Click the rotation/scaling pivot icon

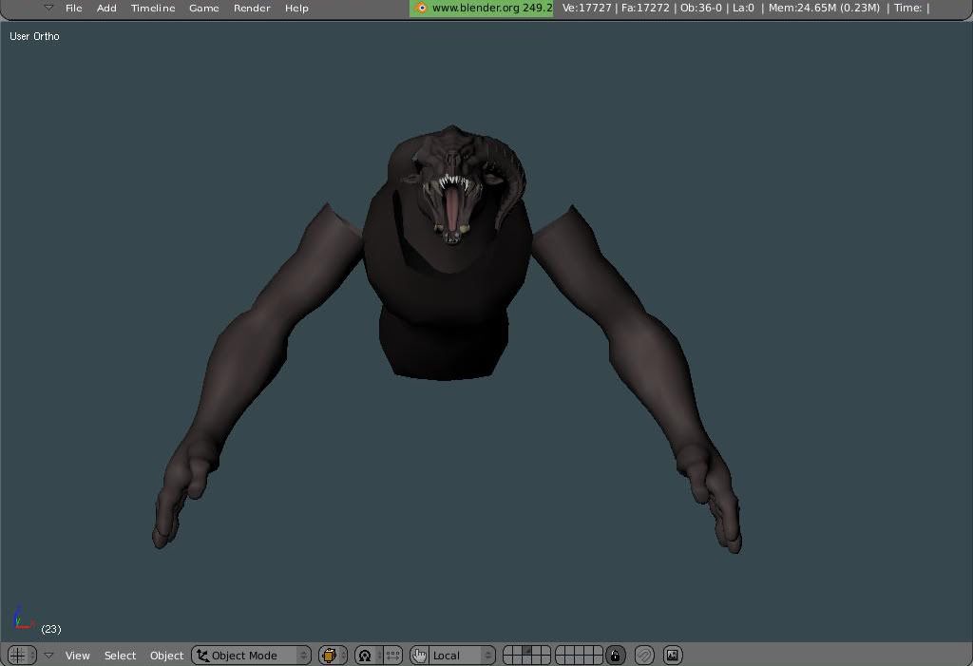tap(365, 656)
